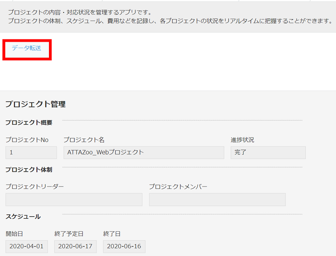Click the プロジェクト管理 heading
Image resolution: width=336 pixels, height=256 pixels.
click(x=36, y=104)
